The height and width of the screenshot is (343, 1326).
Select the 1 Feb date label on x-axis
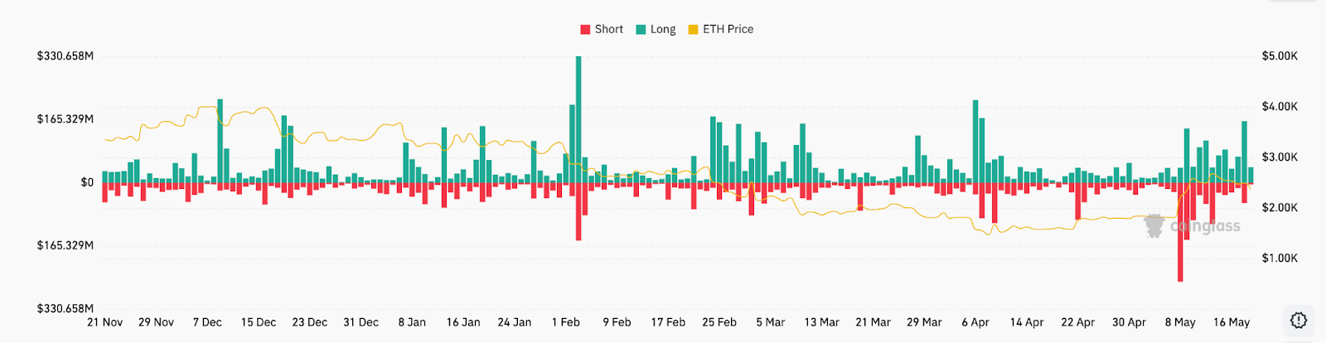[566, 322]
